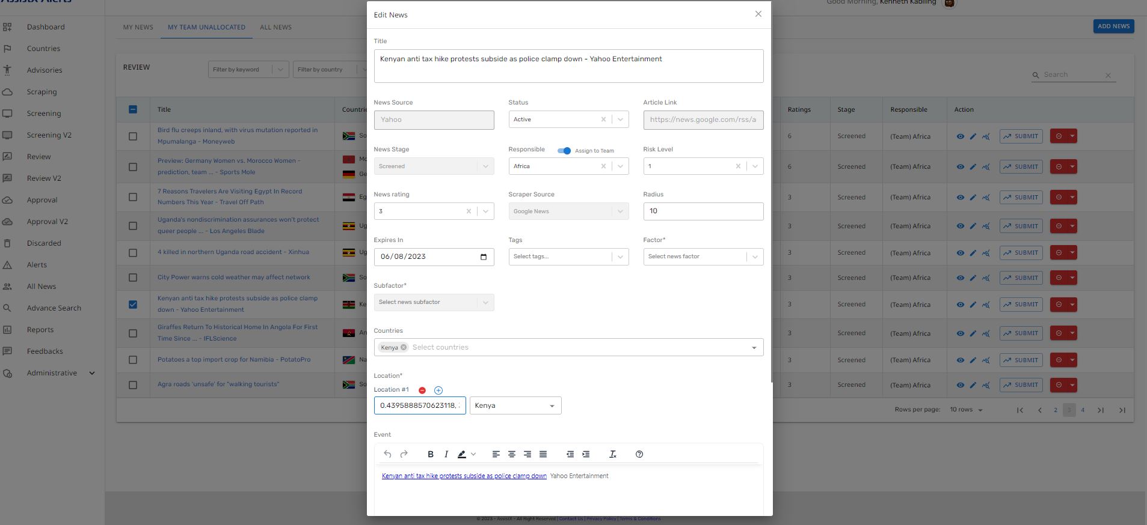The height and width of the screenshot is (525, 1147).
Task: Open calendar picker for Expires In date
Action: click(x=484, y=257)
